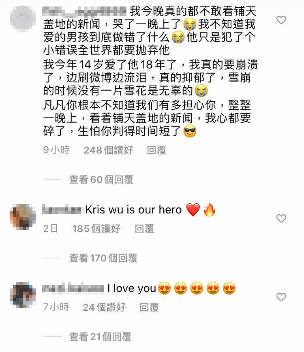View the 248個讚好 likes list
This screenshot has height=352, width=304.
(x=109, y=150)
